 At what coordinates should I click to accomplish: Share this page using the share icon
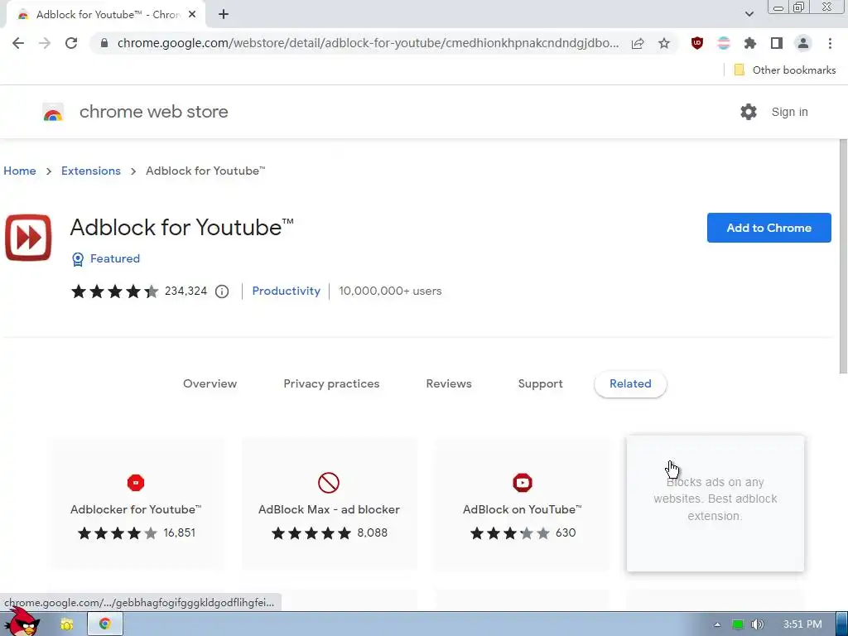pyautogui.click(x=638, y=43)
